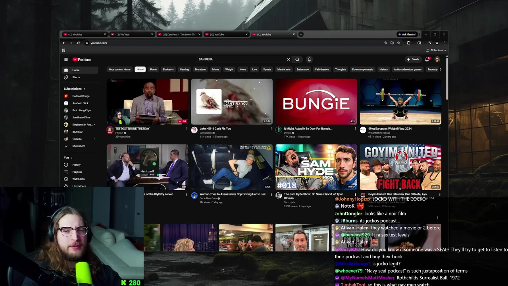
Task: Open the account avatar menu
Action: click(x=437, y=60)
